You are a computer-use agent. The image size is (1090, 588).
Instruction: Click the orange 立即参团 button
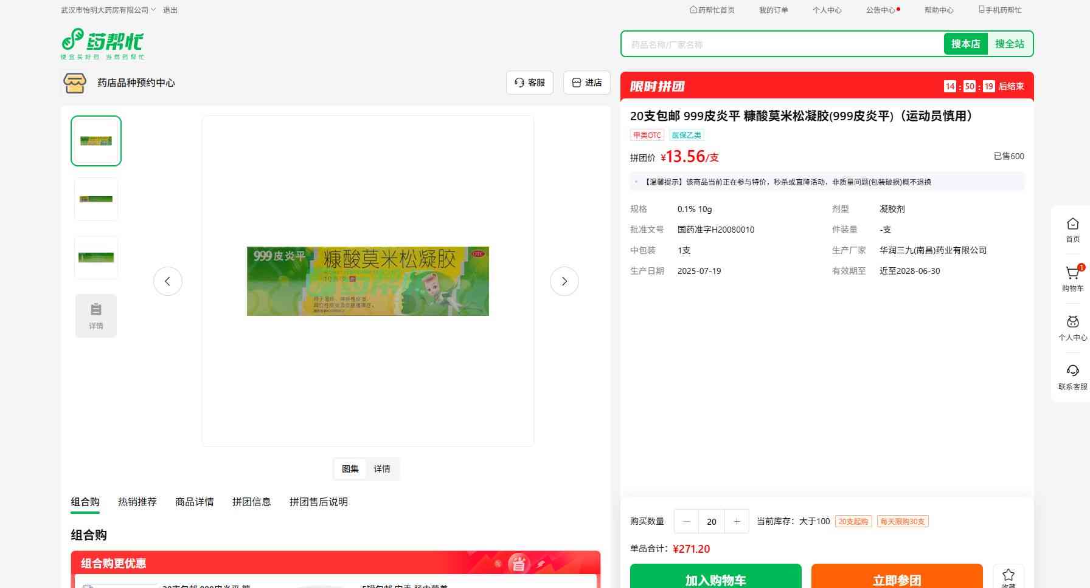[897, 578]
